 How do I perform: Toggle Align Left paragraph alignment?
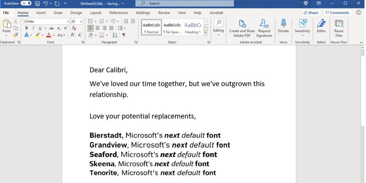[91, 28]
